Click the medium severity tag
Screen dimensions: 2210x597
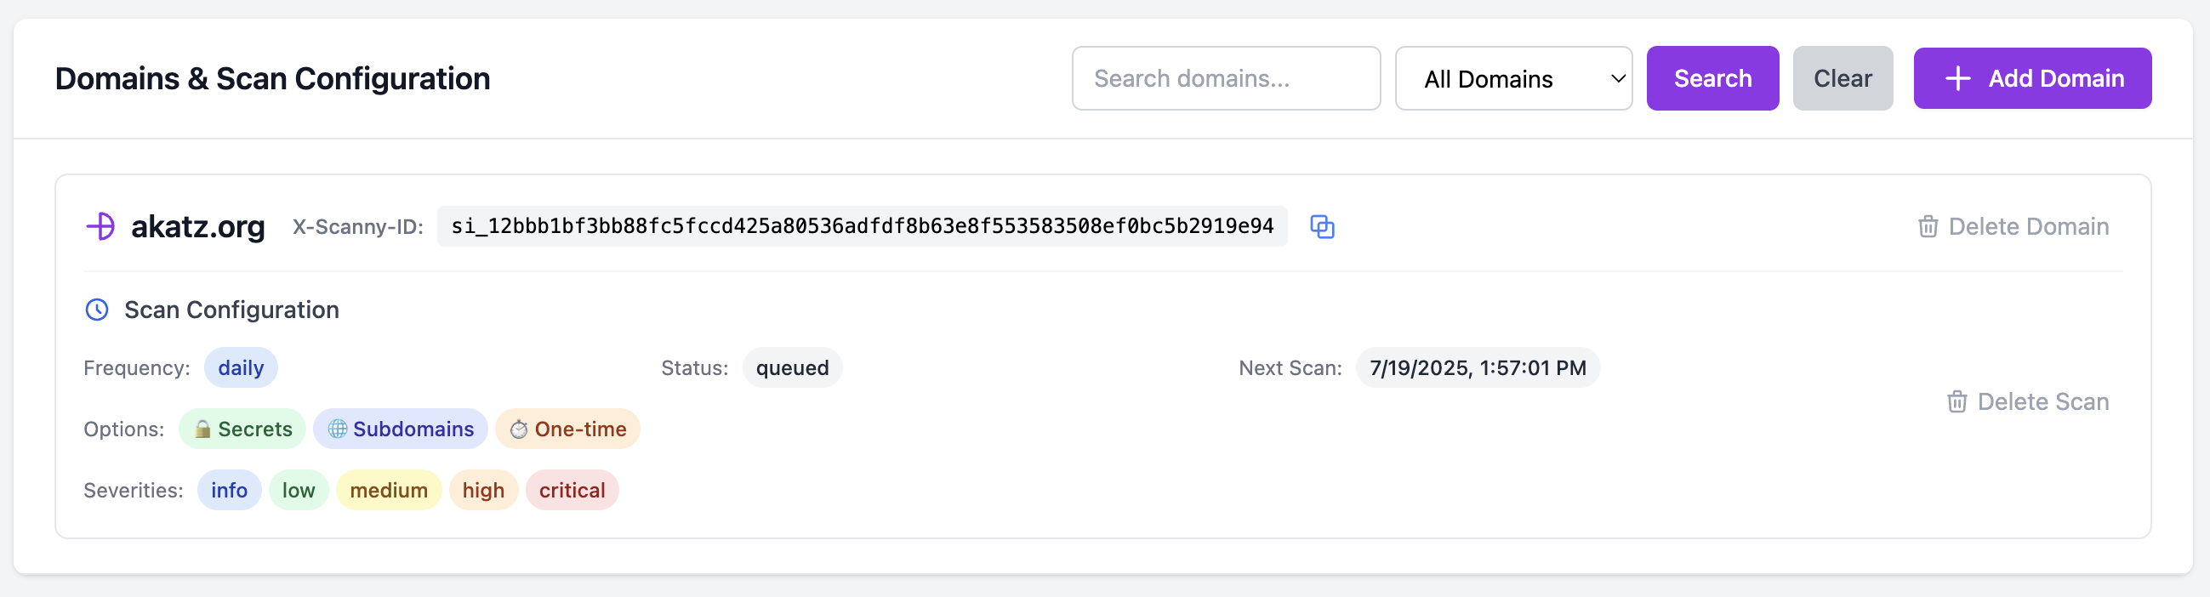pos(389,490)
